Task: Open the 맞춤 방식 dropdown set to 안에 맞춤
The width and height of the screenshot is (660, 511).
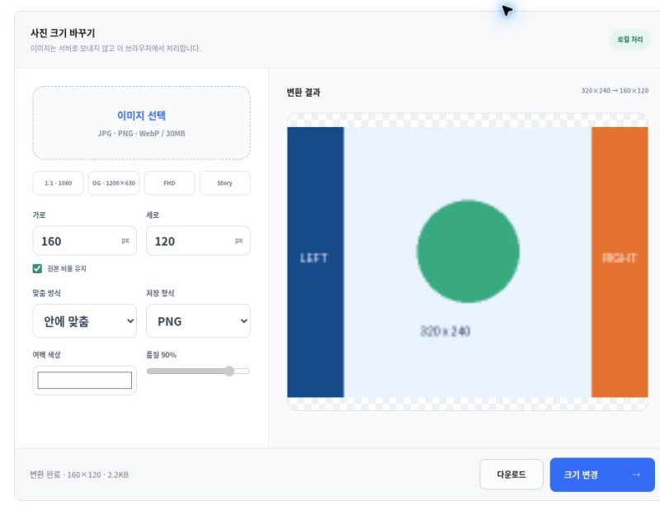Action: click(x=85, y=321)
